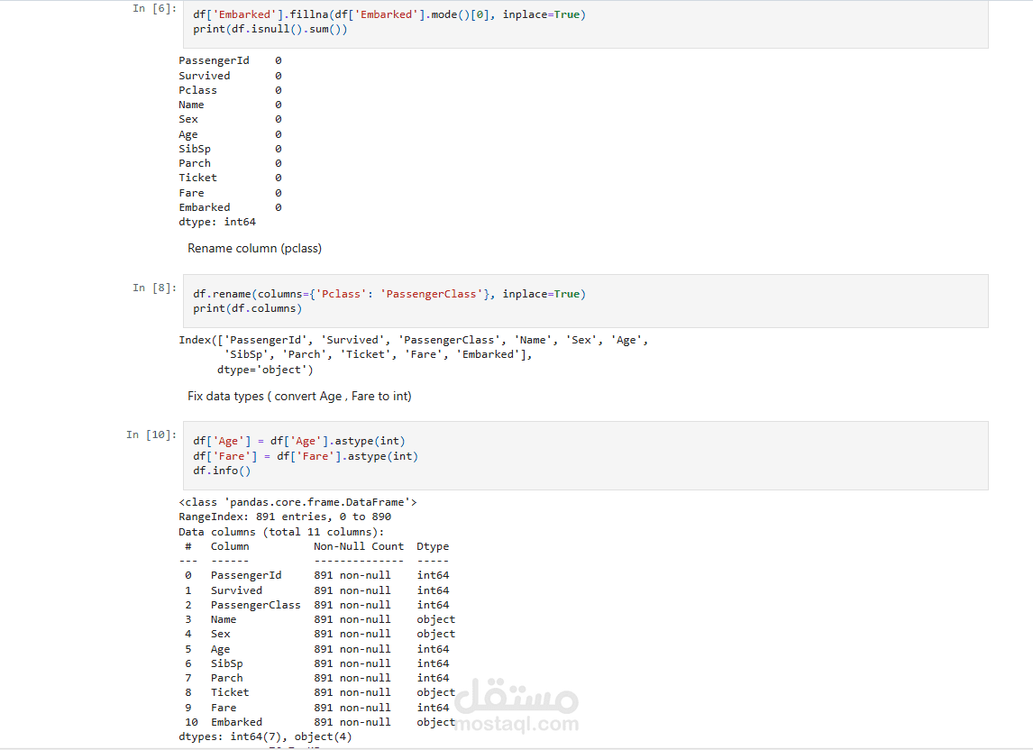Image resolution: width=1033 pixels, height=750 pixels.
Task: Select row 10 Embarked in df.info output
Action: (320, 722)
